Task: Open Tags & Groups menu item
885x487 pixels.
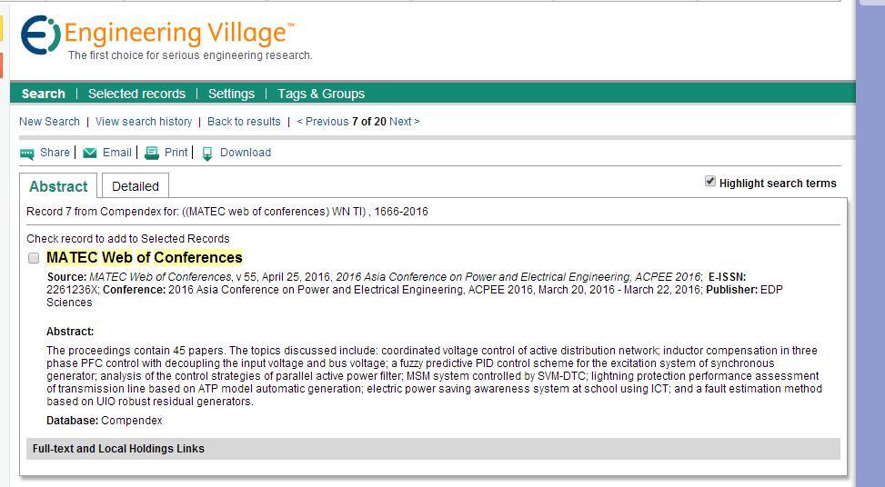Action: tap(321, 94)
